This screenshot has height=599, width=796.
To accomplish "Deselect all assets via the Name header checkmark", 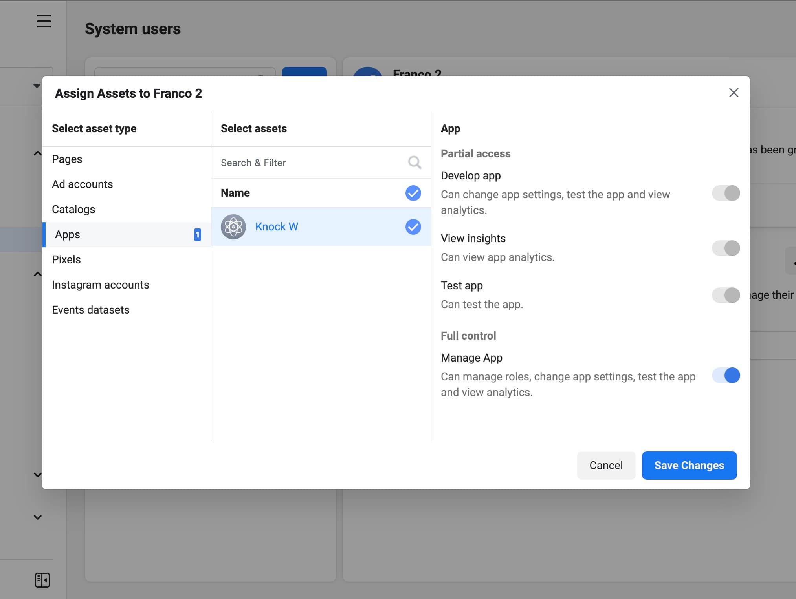I will 413,193.
